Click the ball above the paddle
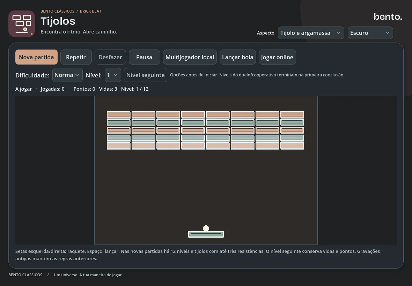412x286 pixels. [x=206, y=228]
